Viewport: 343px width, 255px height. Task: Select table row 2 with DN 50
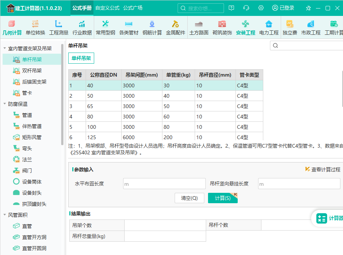(166, 96)
